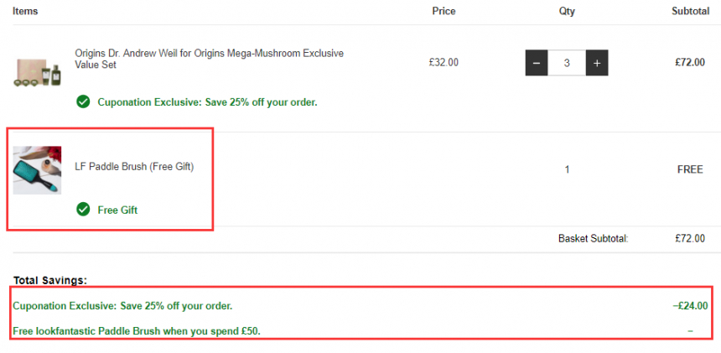Click the Basket Subtotal label

tap(594, 239)
